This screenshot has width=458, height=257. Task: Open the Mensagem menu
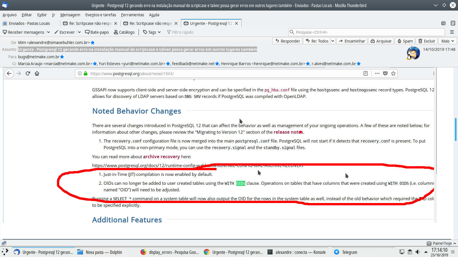pyautogui.click(x=70, y=15)
